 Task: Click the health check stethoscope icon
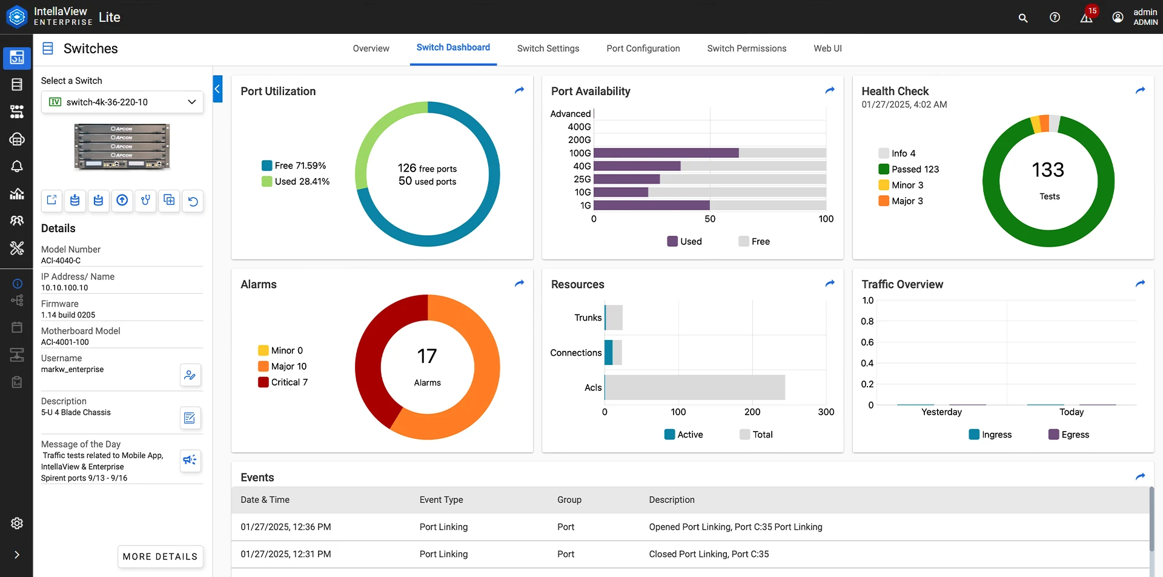point(145,201)
